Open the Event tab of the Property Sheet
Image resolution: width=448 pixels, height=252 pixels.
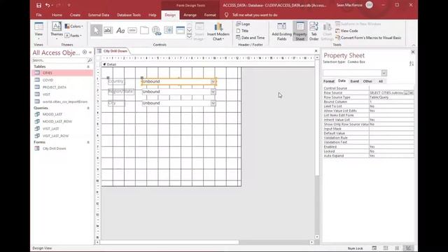(x=355, y=81)
